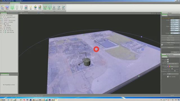The width and height of the screenshot is (180, 101).
Task: Select second tab in Clip Box panel
Action: tap(170, 15)
